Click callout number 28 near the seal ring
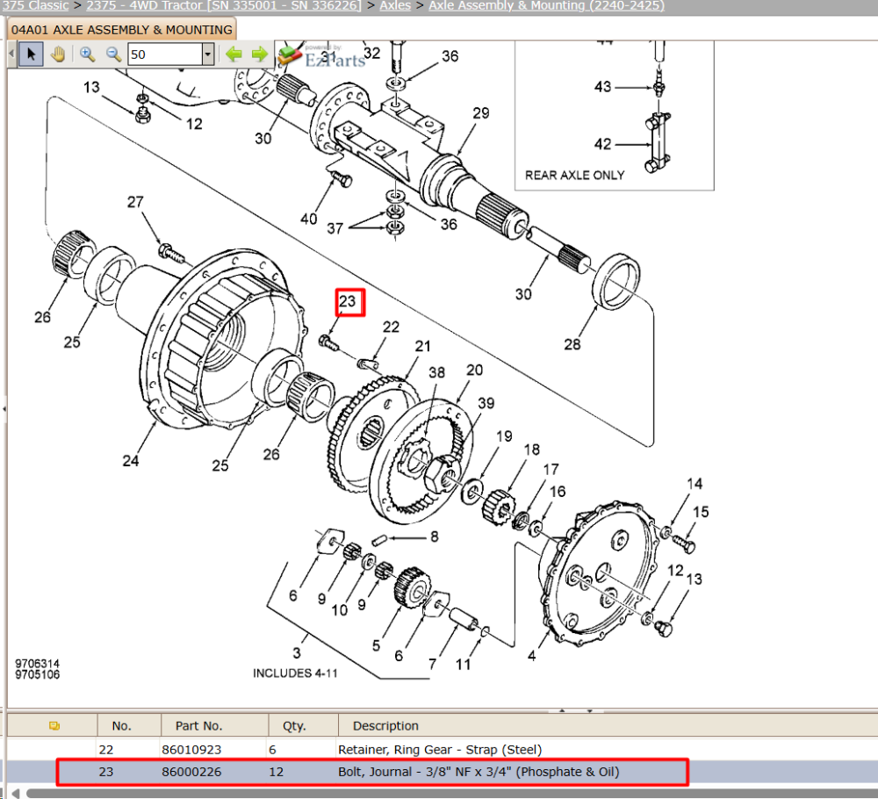The image size is (878, 799). pyautogui.click(x=572, y=344)
